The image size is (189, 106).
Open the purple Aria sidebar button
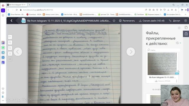[x=3, y=10]
